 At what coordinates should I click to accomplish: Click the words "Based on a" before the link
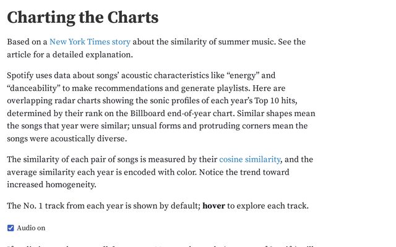click(x=27, y=42)
